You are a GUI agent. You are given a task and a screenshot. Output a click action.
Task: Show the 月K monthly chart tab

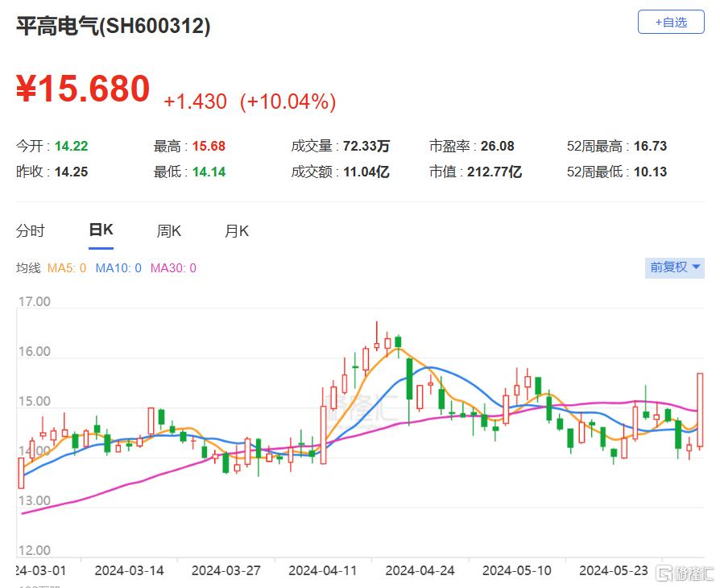pyautogui.click(x=237, y=230)
